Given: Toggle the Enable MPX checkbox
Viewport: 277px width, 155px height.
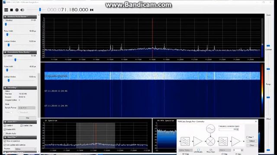Looking at the screenshot, I should pyautogui.click(x=5, y=130).
